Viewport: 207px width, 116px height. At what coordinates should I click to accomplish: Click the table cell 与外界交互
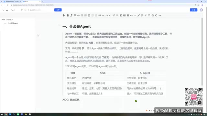pyautogui.click(x=73, y=94)
